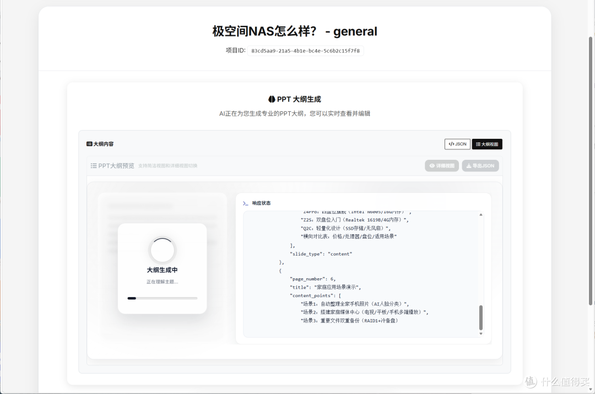Click the download icon in 导出JSON button
The image size is (595, 394).
click(469, 166)
